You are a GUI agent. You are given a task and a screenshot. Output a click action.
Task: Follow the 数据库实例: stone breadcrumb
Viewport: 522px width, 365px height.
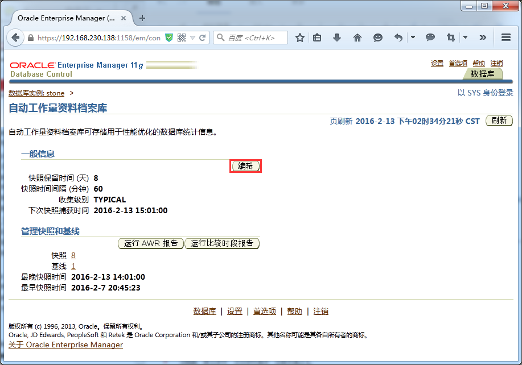pos(36,93)
